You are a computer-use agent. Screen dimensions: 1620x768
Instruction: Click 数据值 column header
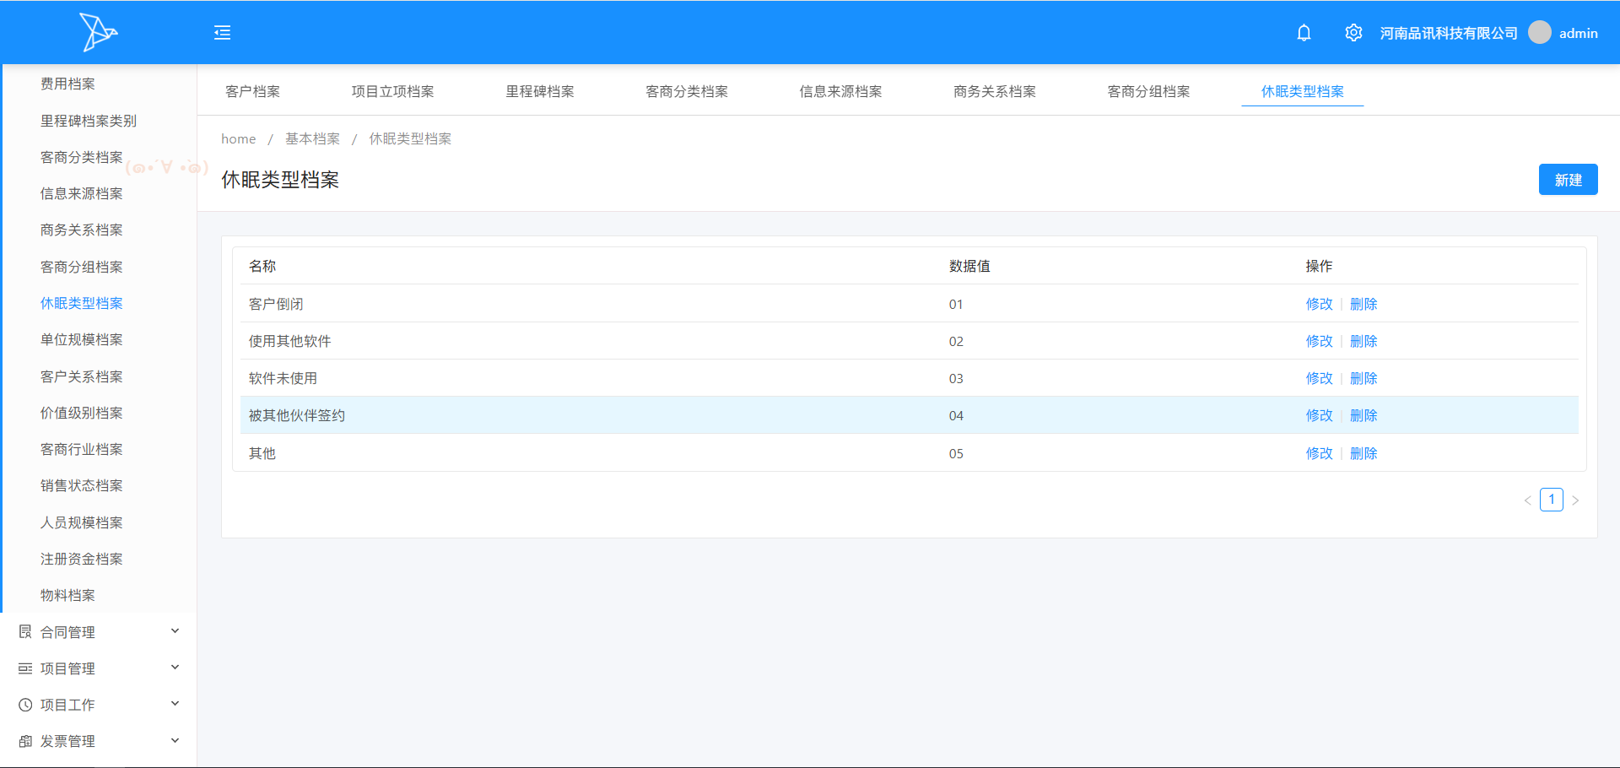tap(969, 266)
